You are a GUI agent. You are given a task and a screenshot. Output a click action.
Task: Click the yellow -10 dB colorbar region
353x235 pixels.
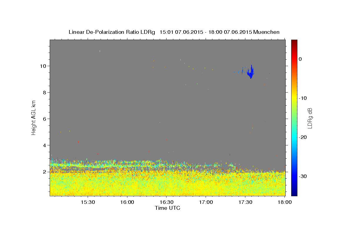tap(294, 98)
